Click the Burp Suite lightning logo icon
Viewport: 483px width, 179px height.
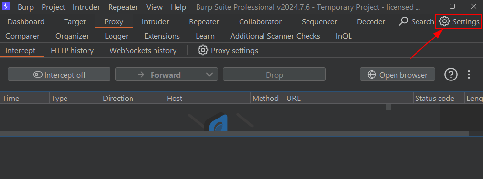(6, 6)
